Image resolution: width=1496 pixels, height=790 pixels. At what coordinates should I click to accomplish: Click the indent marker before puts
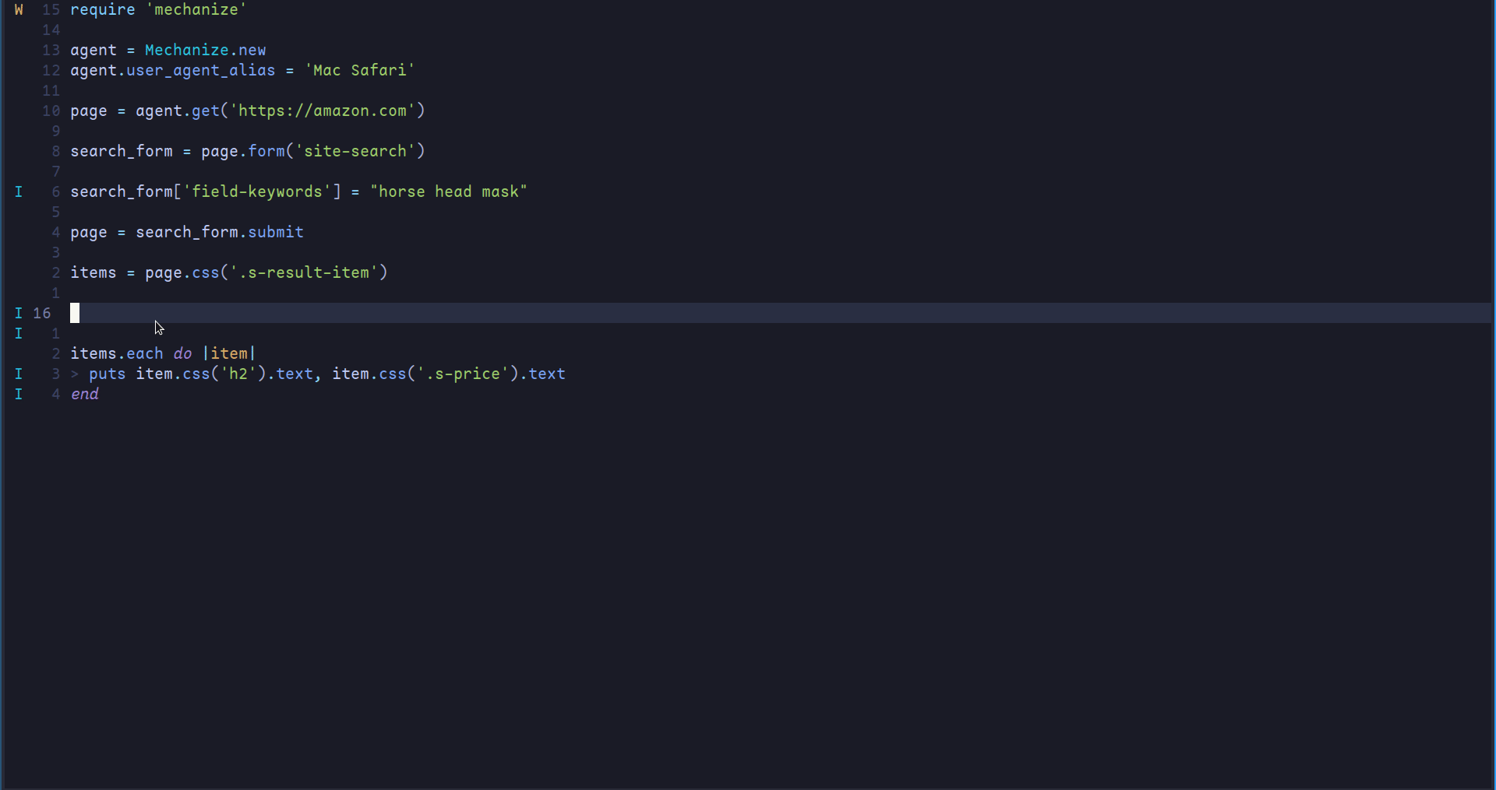75,374
